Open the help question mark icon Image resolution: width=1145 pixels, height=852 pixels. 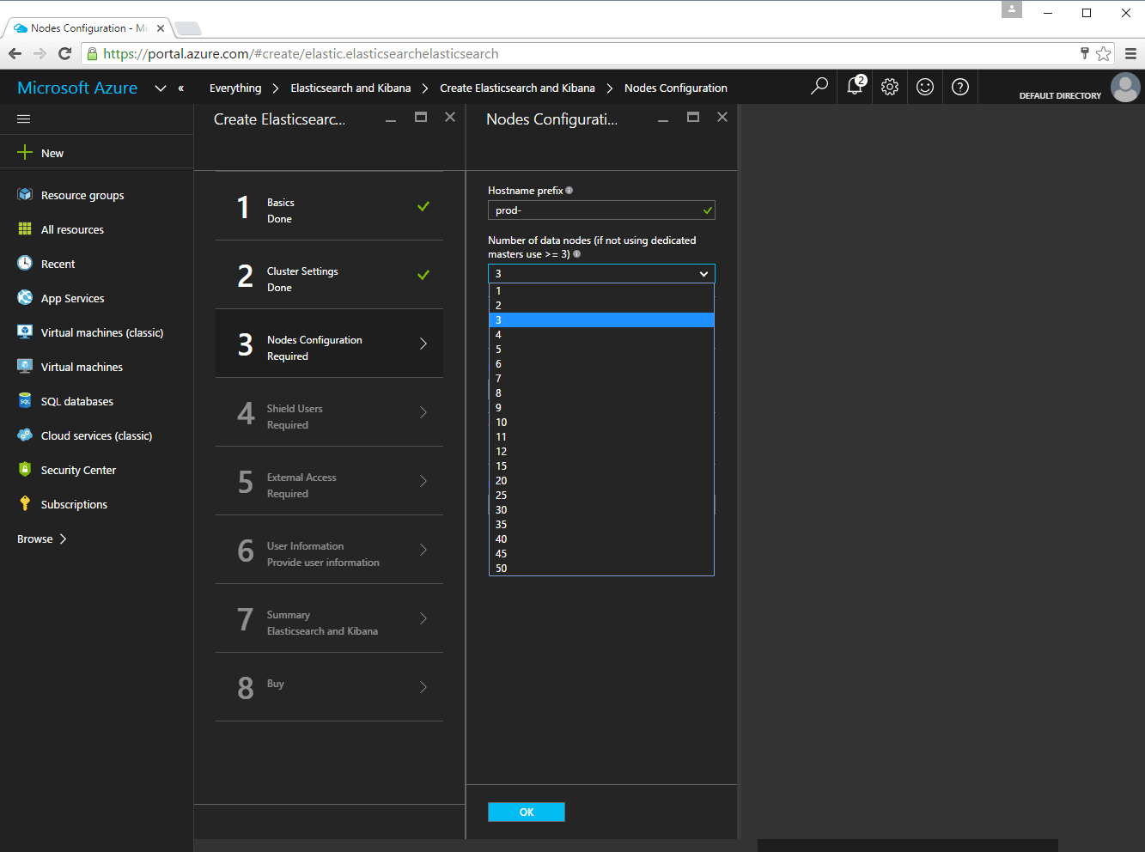960,87
